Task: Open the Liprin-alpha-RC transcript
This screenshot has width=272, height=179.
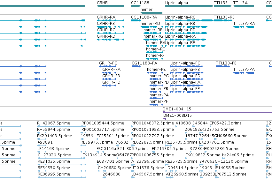Action: (x=189, y=20)
